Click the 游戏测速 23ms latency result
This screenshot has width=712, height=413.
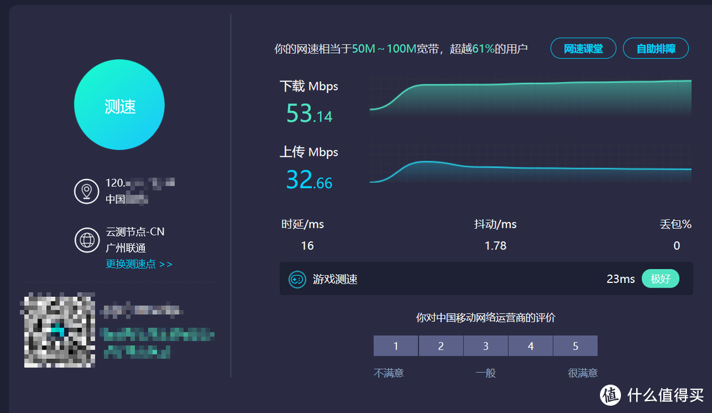pos(620,278)
